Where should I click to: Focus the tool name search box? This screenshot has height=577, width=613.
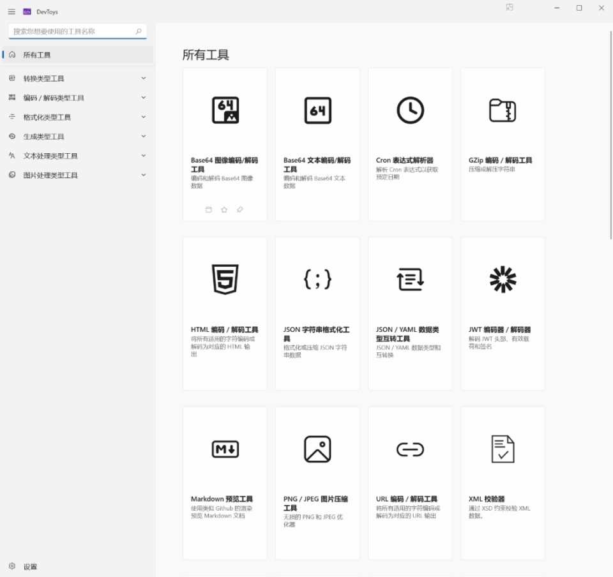tap(77, 31)
